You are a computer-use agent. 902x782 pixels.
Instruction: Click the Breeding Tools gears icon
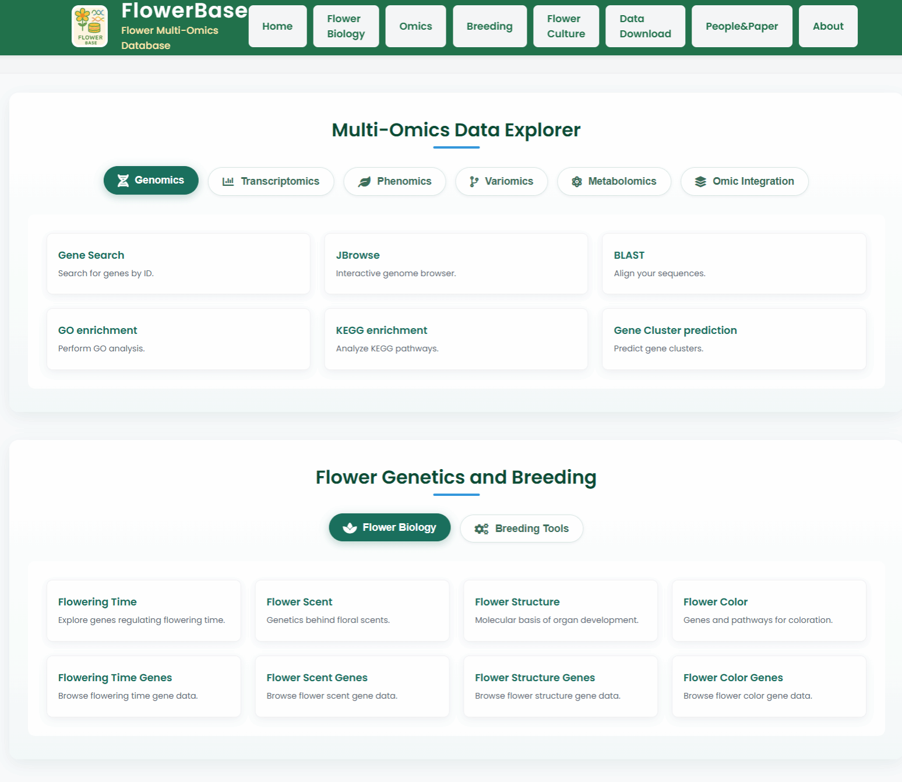coord(481,529)
